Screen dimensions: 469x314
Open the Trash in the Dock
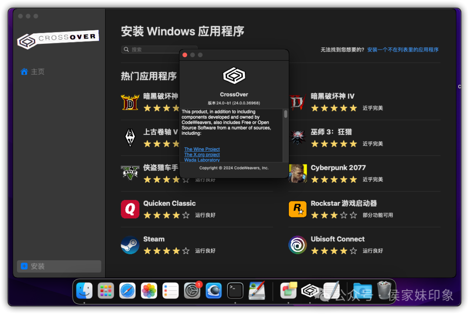click(x=384, y=290)
